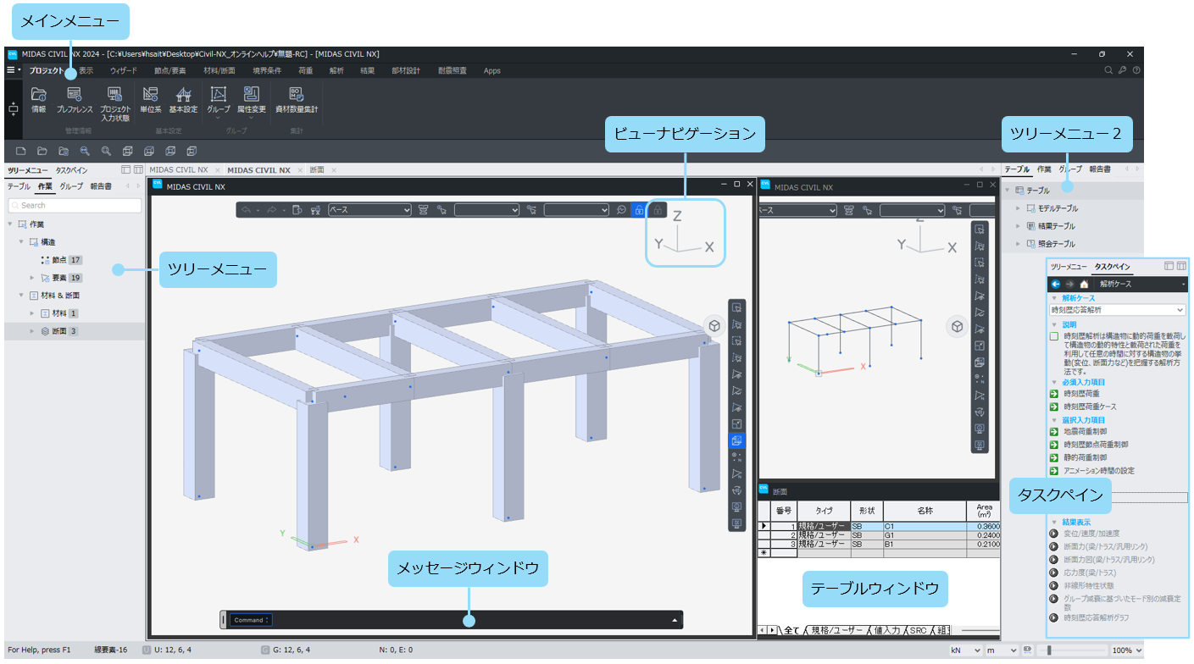This screenshot has width=1194, height=664.
Task: Open プレファレンス in the ribbon
Action: coord(75,100)
